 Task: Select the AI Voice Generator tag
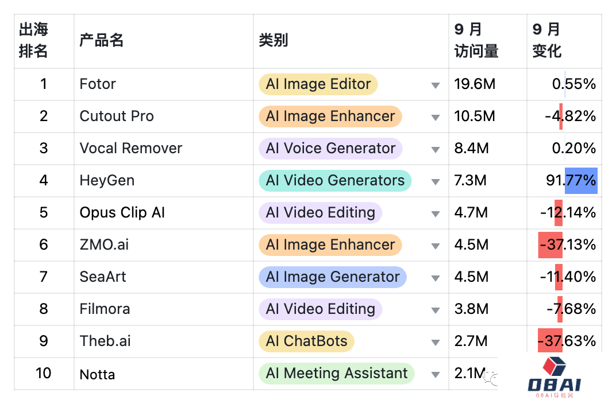tap(330, 148)
